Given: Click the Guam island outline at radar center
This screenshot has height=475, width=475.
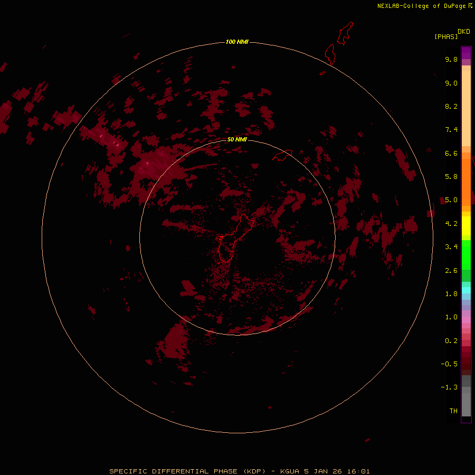Looking at the screenshot, I should (235, 238).
